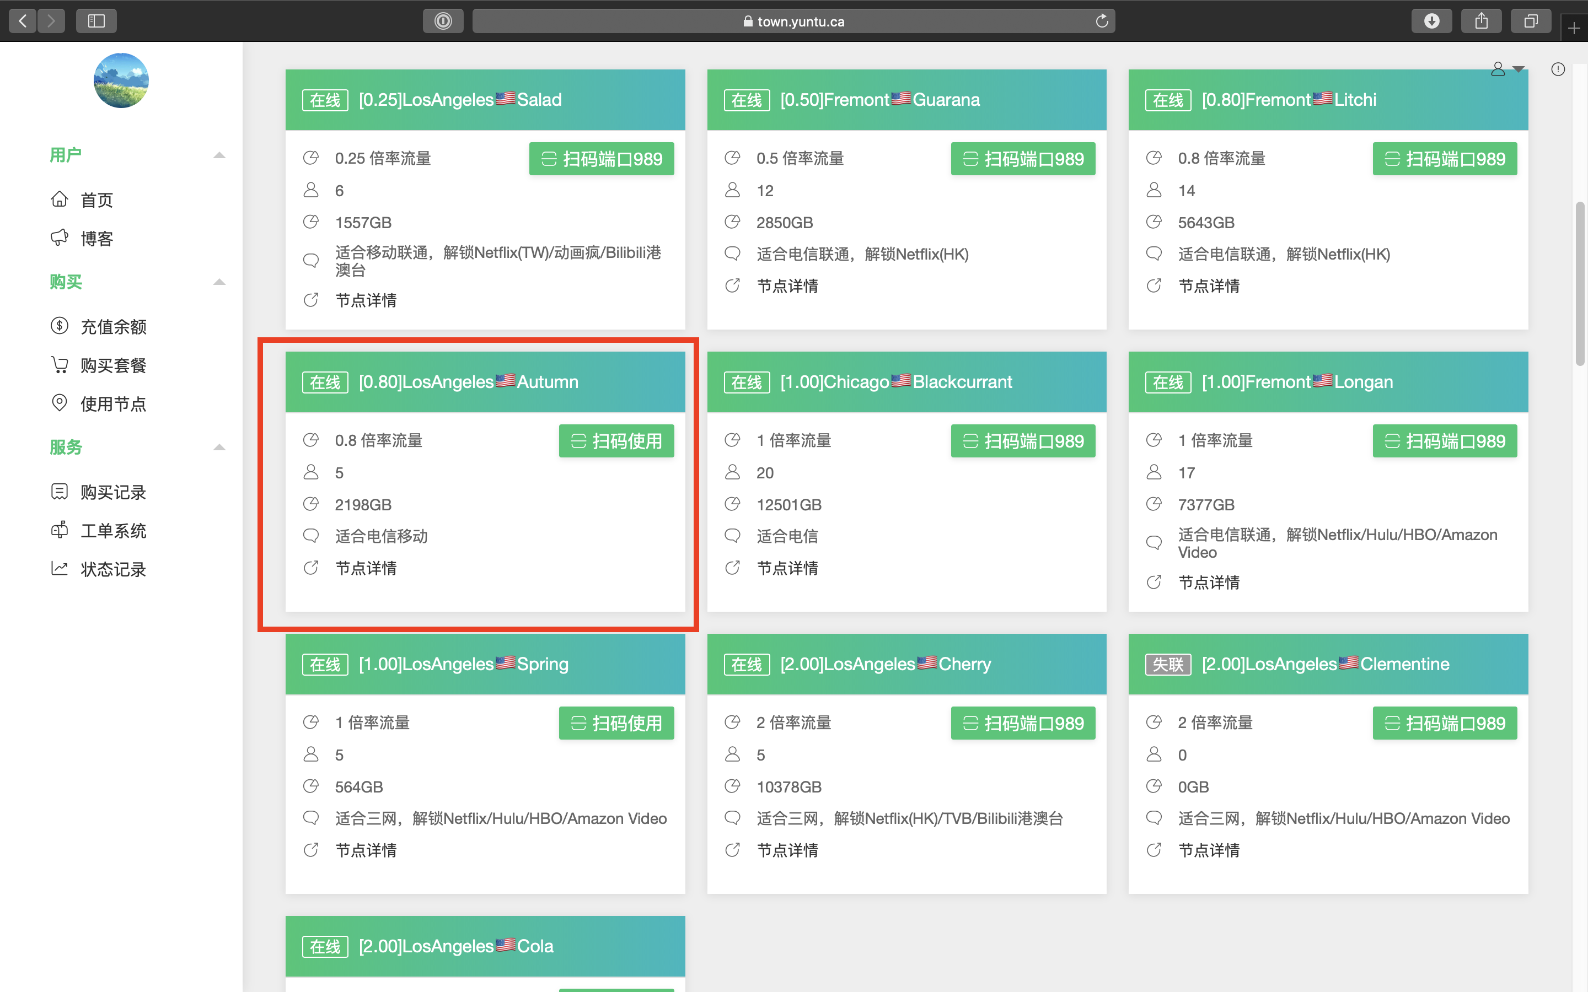Click the location pin icon for 使用节点

click(59, 403)
